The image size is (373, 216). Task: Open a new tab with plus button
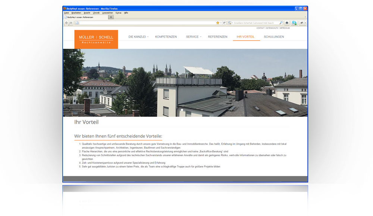(x=111, y=17)
